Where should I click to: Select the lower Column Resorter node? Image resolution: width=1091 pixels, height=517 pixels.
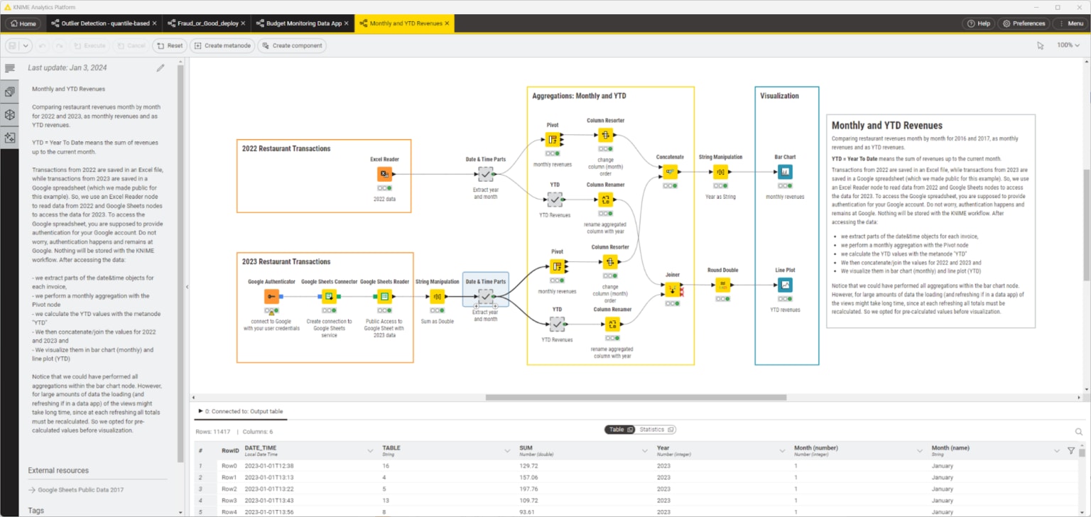(x=609, y=261)
